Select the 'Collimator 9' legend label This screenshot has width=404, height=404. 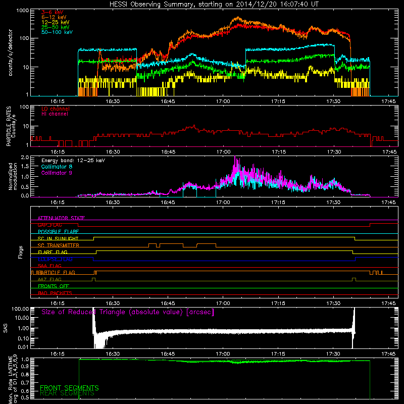[x=57, y=173]
